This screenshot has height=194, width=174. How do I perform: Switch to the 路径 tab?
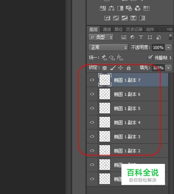coord(118,29)
